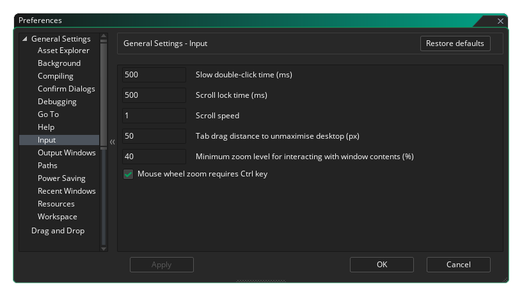Collapse the General Settings tree node
Image resolution: width=522 pixels, height=296 pixels.
[25, 39]
